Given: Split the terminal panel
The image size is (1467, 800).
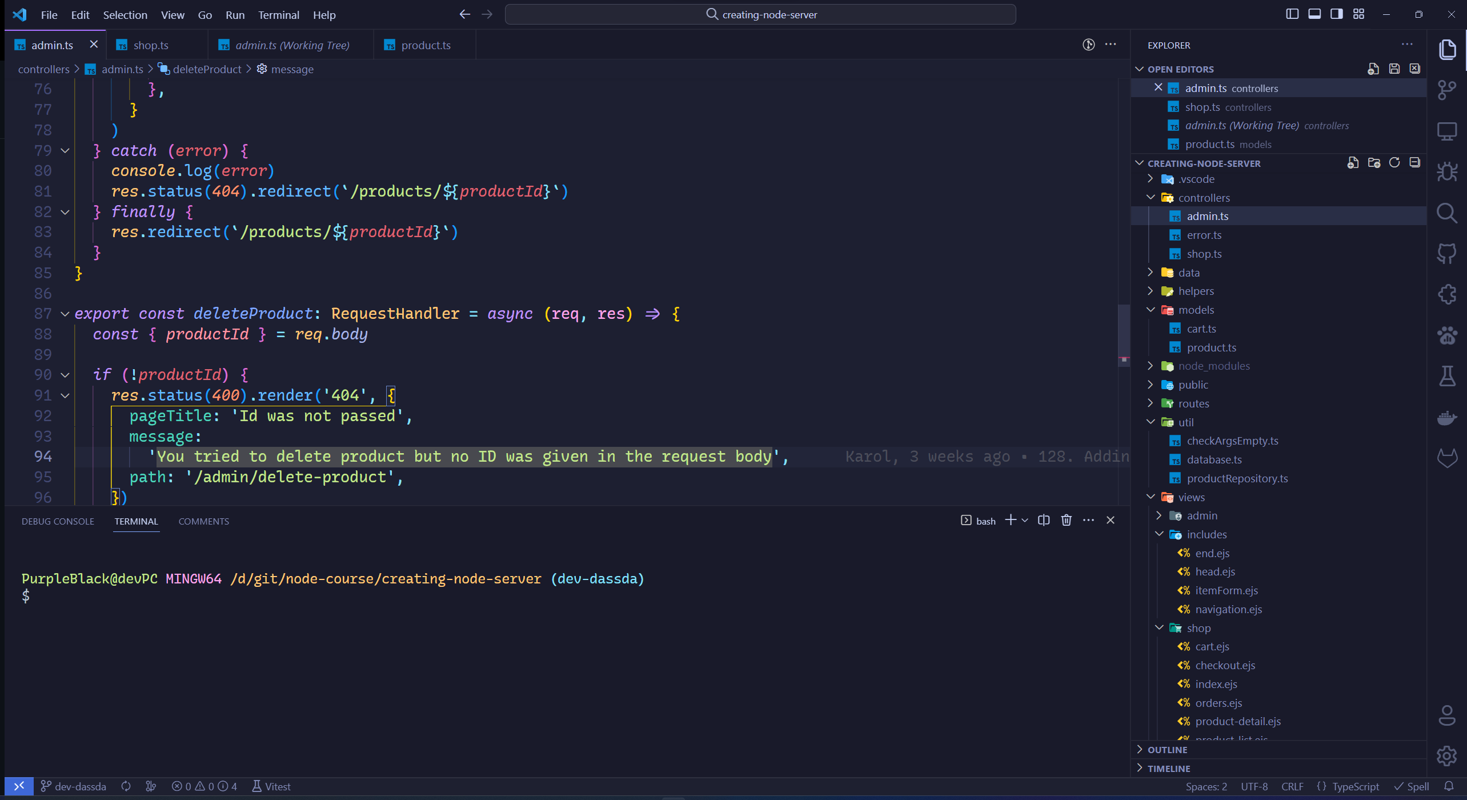Looking at the screenshot, I should [1044, 521].
